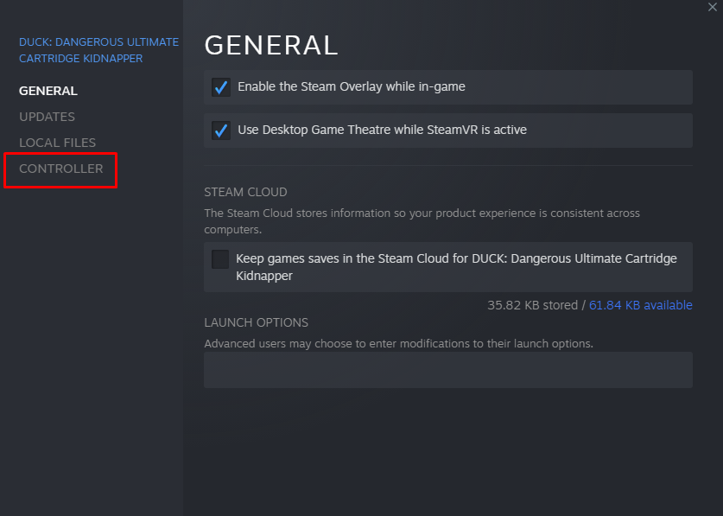Click the '35.82 KB stored' text
723x516 pixels.
532,305
